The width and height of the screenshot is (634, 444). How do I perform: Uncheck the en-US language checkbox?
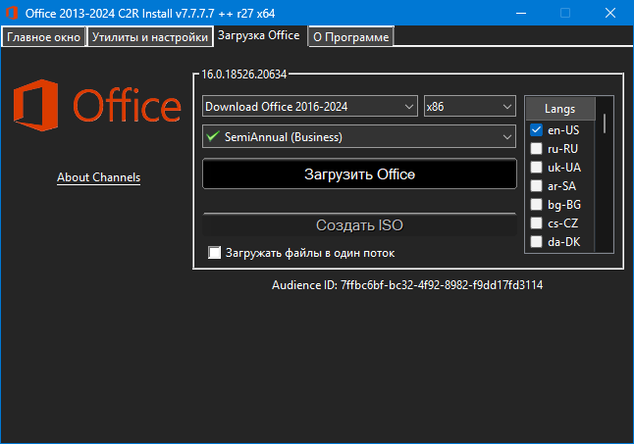click(537, 129)
